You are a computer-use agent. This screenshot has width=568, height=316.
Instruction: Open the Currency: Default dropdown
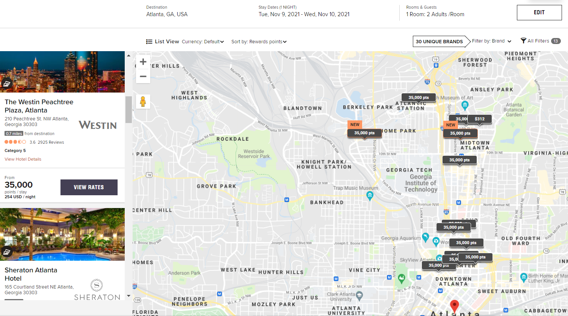pos(203,42)
